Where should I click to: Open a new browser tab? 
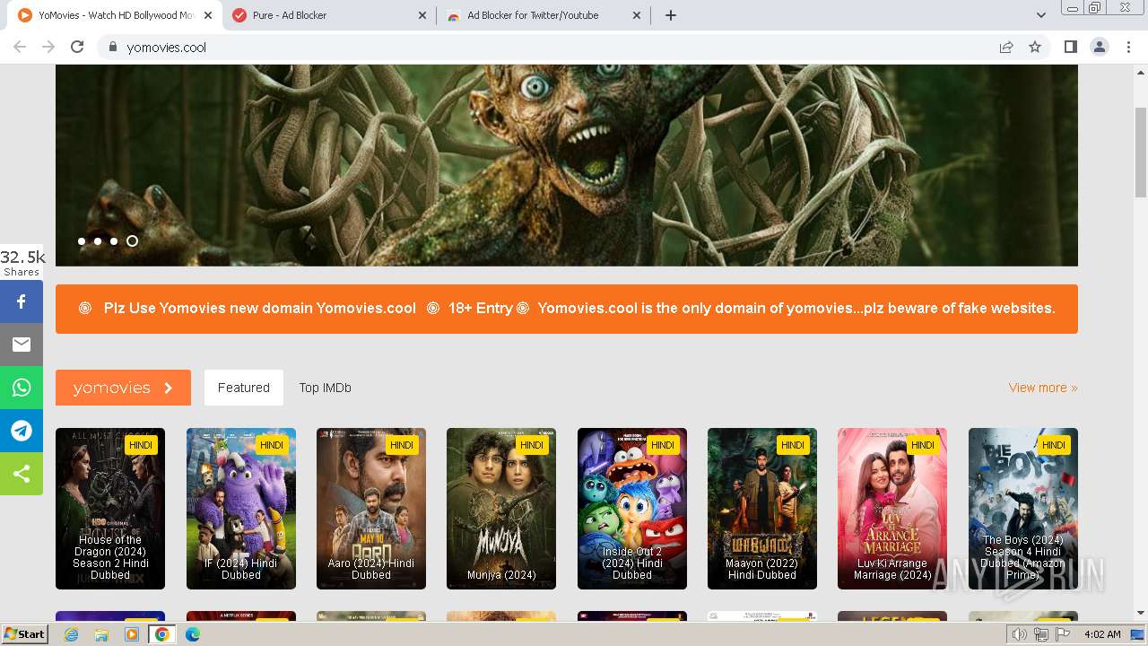(671, 15)
